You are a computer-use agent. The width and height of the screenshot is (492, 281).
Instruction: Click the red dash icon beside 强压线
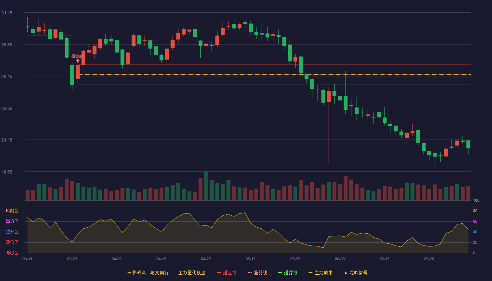(219, 273)
